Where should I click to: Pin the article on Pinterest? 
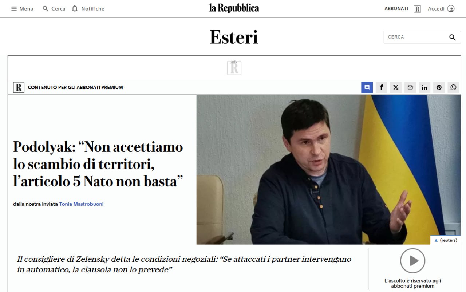click(439, 87)
